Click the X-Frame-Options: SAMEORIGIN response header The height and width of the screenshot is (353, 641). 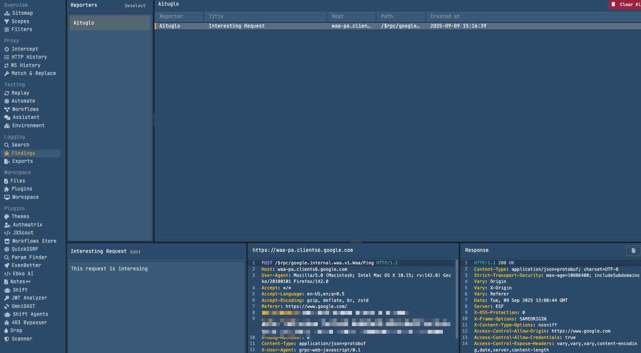510,319
